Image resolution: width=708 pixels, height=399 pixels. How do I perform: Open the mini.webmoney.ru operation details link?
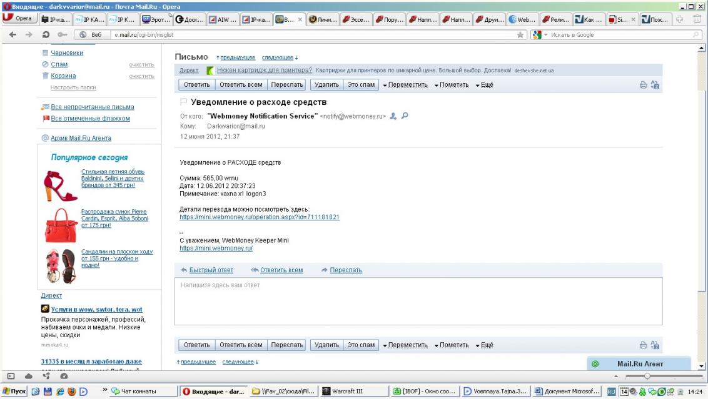[x=259, y=217]
